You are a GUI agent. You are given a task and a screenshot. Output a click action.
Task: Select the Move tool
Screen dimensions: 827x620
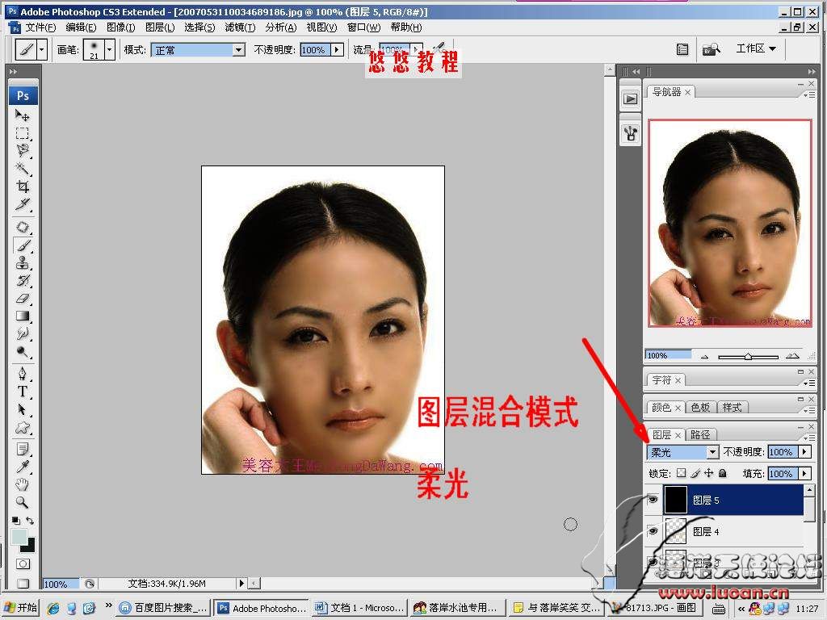22,115
